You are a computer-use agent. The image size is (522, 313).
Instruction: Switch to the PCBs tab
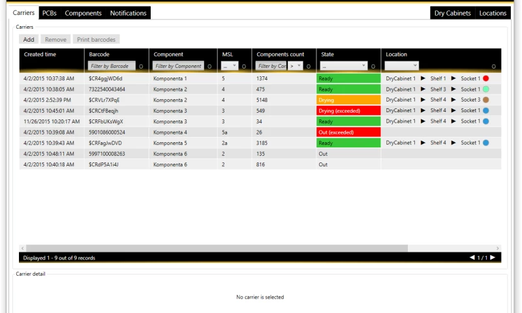pyautogui.click(x=50, y=13)
